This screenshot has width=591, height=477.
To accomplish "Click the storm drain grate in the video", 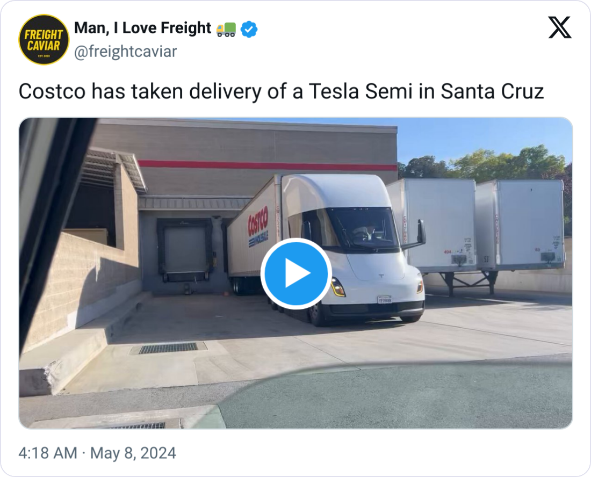I will pos(168,348).
